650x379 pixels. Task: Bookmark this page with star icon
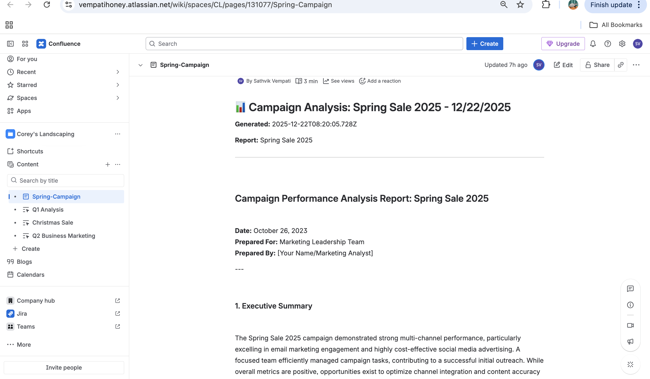click(x=520, y=5)
